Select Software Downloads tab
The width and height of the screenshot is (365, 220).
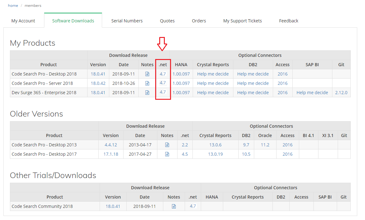pos(73,21)
